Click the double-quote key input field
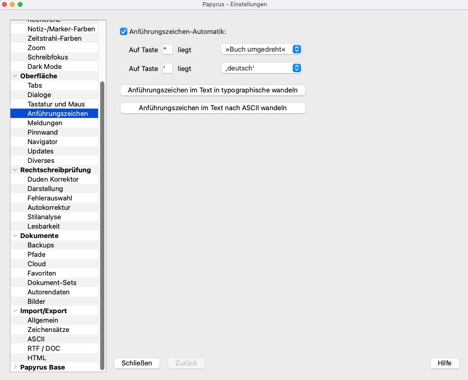 167,50
